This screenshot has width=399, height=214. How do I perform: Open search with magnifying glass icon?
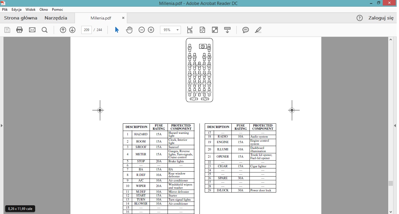(x=44, y=30)
